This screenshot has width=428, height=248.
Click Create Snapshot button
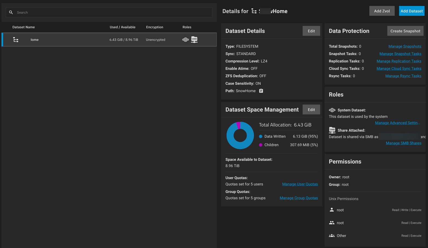click(x=405, y=31)
